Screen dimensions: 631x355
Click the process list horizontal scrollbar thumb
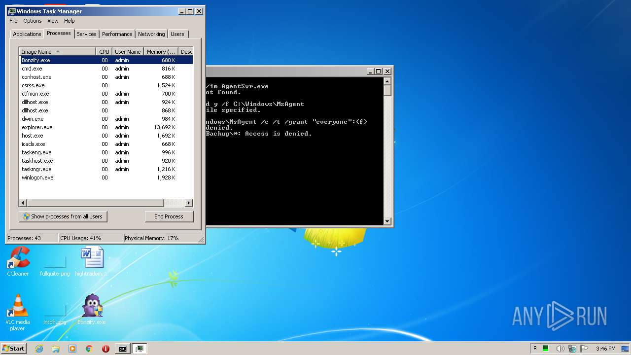point(96,203)
